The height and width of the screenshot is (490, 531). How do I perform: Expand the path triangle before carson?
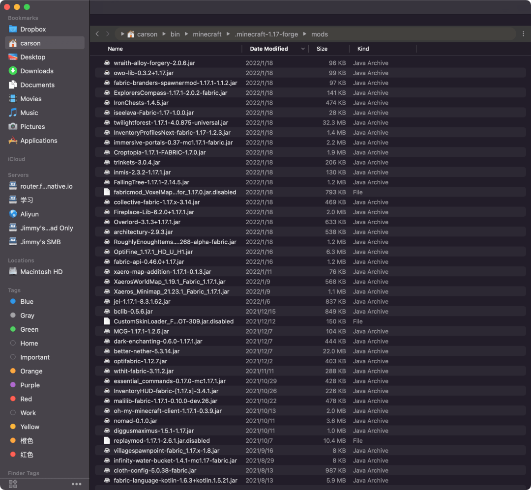click(122, 34)
